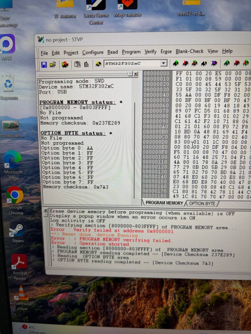251x334 pixels.
Task: Select the Мир танков desktop shortcut
Action: [127, 6]
